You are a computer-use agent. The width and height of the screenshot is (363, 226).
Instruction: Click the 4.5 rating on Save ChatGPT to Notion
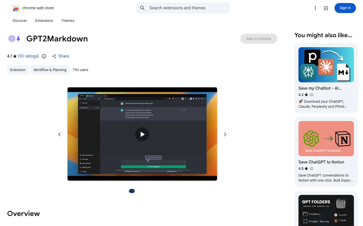(x=301, y=168)
